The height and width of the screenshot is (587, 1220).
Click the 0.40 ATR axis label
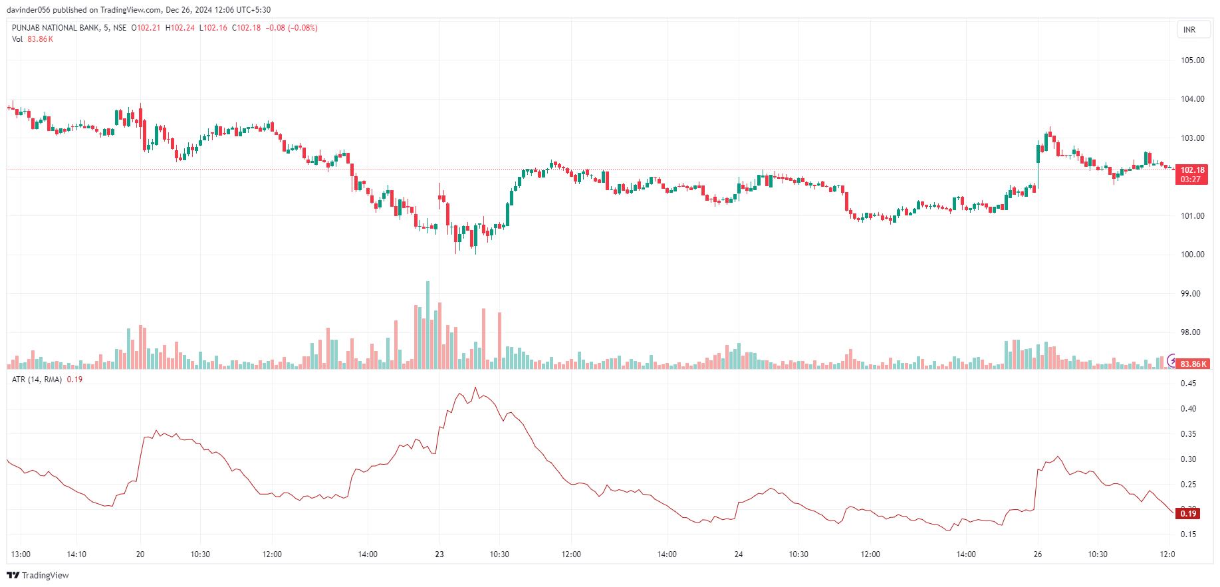[1188, 409]
